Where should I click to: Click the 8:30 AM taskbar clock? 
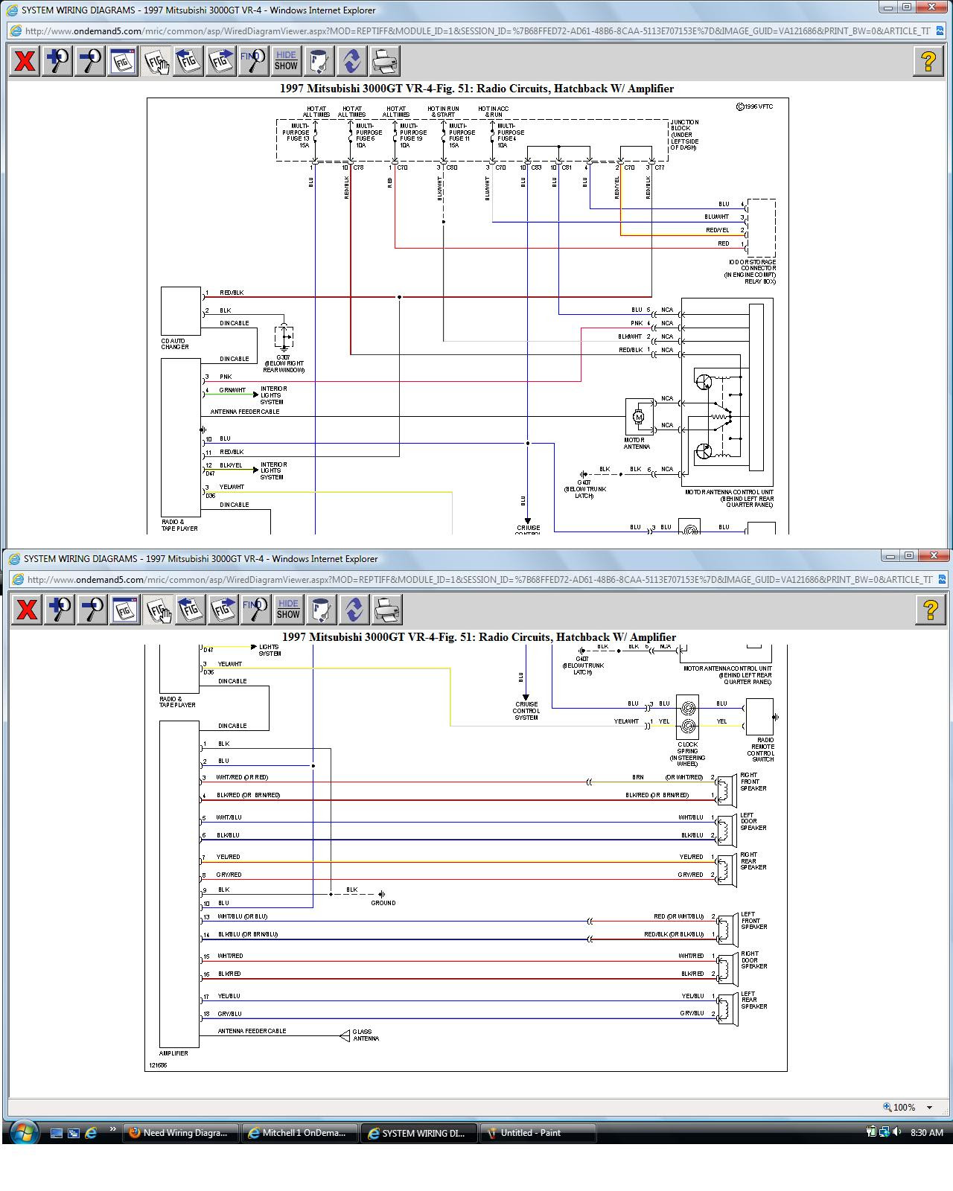[927, 1133]
